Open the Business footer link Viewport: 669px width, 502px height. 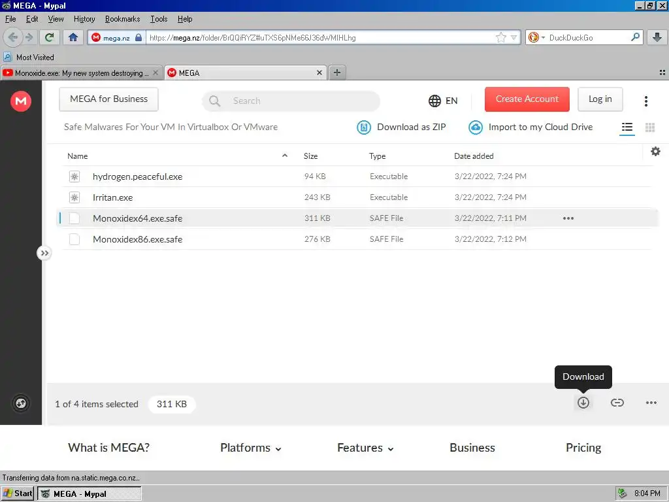(472, 447)
